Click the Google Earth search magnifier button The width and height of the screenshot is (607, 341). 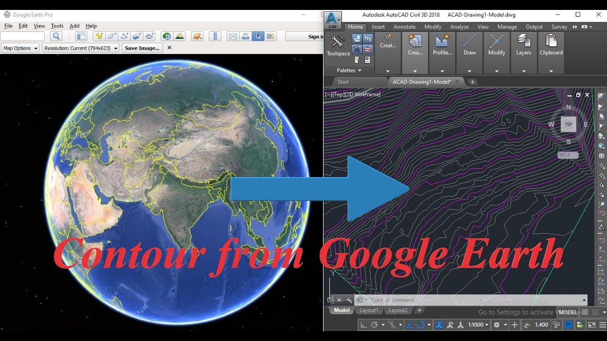56,36
